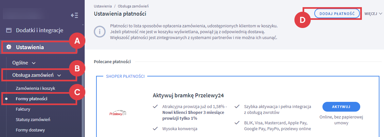The image size is (384, 137).
Task: Select Formy płatności in sidebar
Action: [x=32, y=99]
